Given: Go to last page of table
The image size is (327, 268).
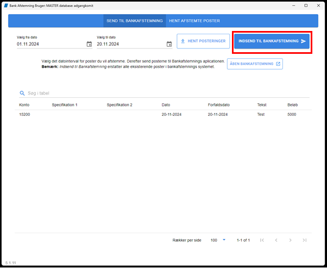Looking at the screenshot, I should 305,240.
